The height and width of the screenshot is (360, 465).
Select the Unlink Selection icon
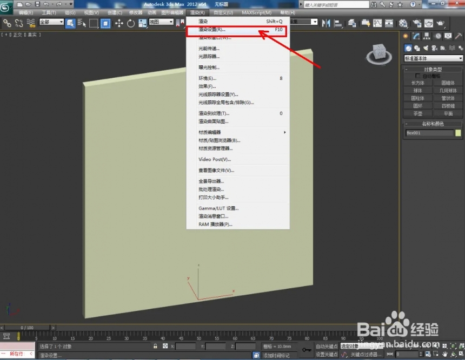tap(19, 23)
